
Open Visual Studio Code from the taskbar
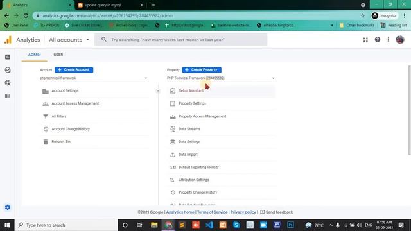point(209,225)
